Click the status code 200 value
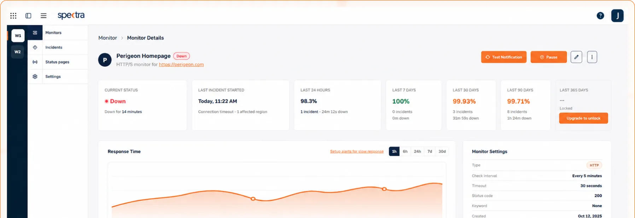Screen dimensions: 635x218 (x=598, y=195)
